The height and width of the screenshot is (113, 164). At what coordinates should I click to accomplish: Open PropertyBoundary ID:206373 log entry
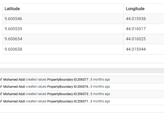coord(68,94)
